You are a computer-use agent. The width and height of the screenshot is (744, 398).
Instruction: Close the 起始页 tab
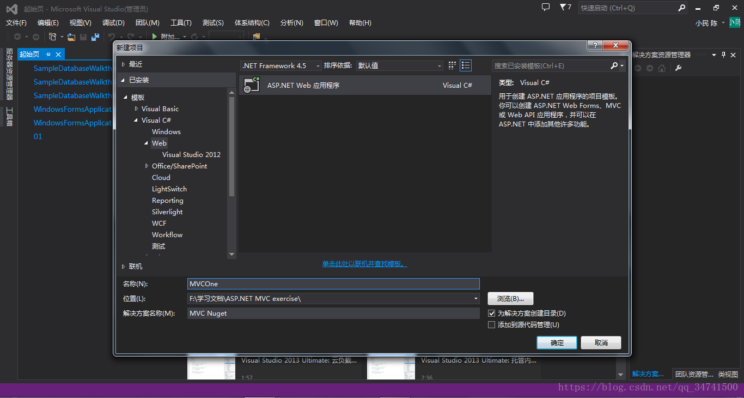58,54
